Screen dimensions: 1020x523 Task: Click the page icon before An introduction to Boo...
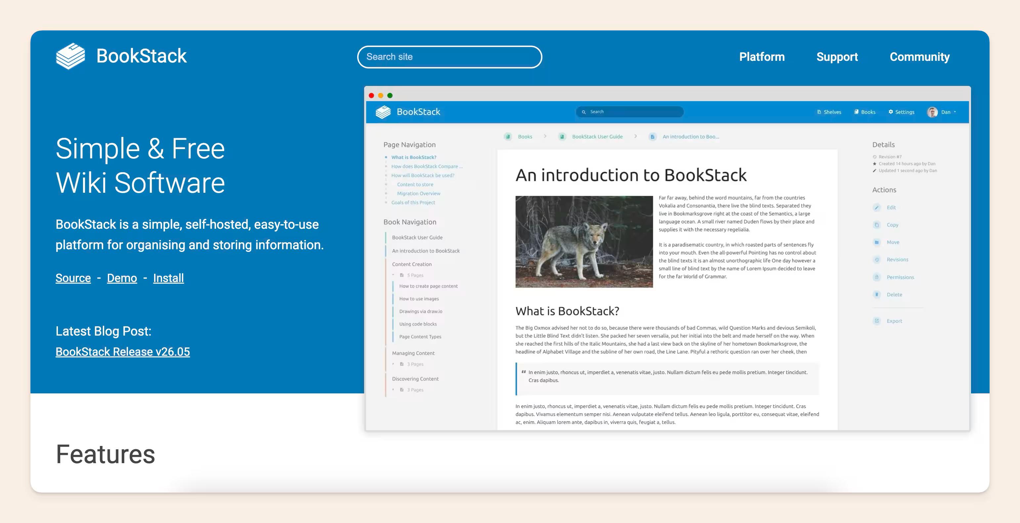tap(653, 137)
